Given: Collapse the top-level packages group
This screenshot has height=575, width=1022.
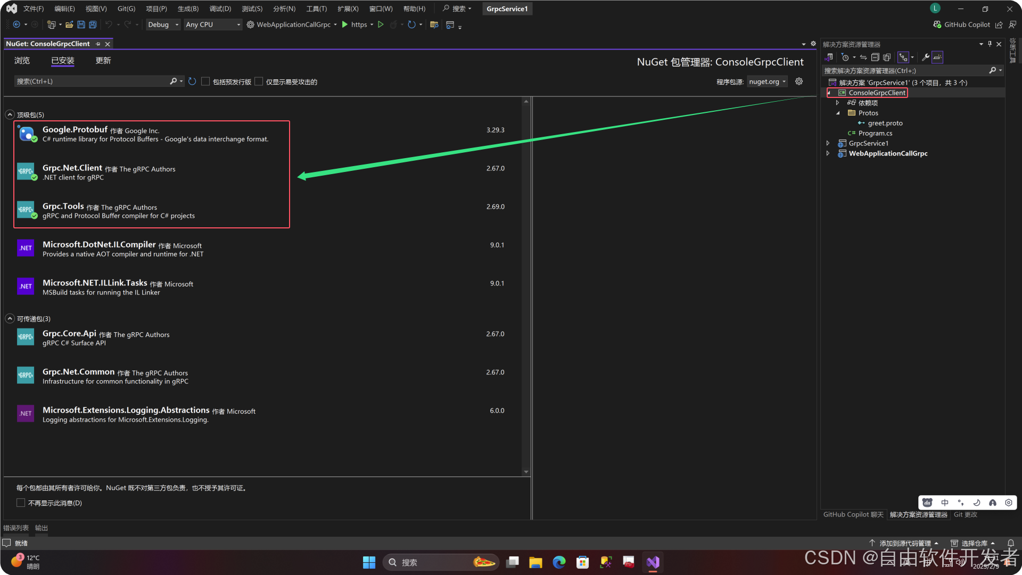Looking at the screenshot, I should coord(10,114).
